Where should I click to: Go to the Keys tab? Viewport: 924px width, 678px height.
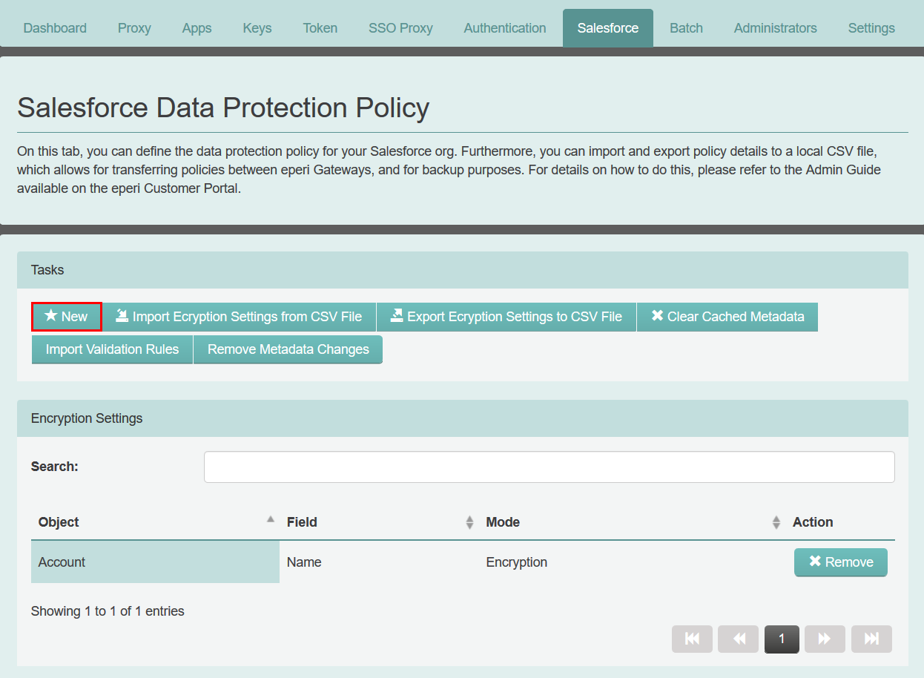pyautogui.click(x=257, y=28)
